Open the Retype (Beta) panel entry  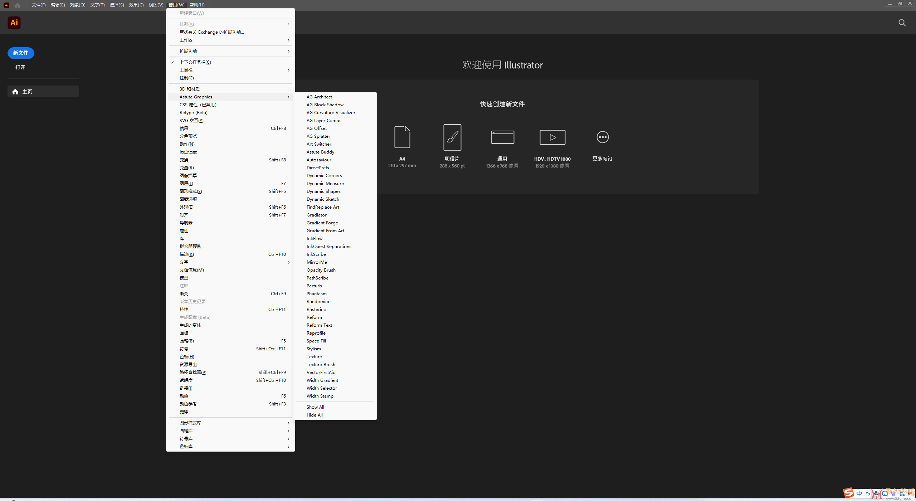coord(230,113)
